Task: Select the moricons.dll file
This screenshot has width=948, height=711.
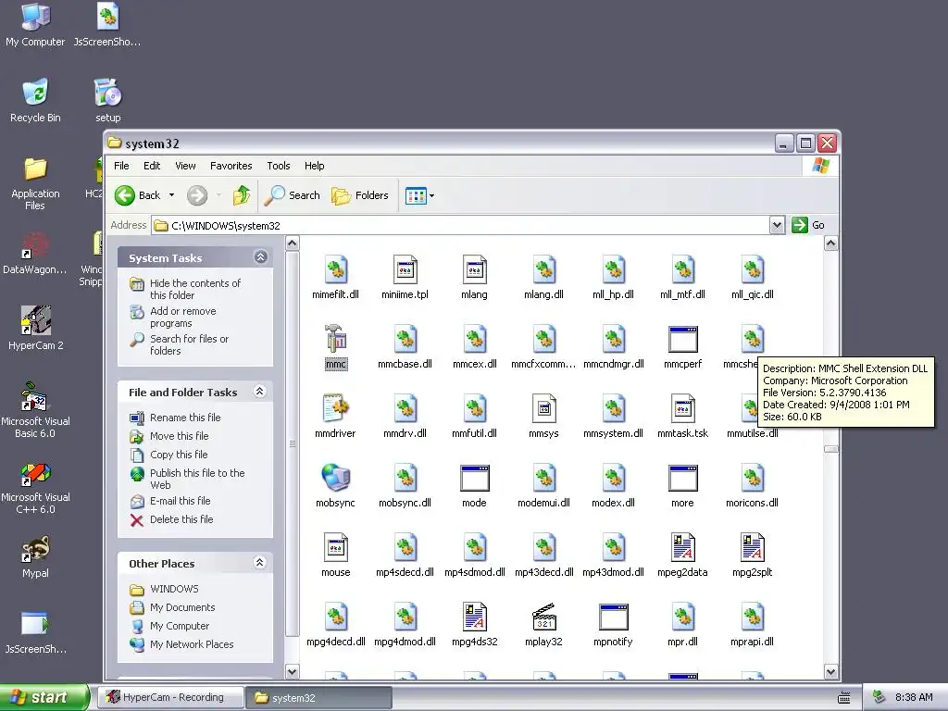Action: [752, 485]
